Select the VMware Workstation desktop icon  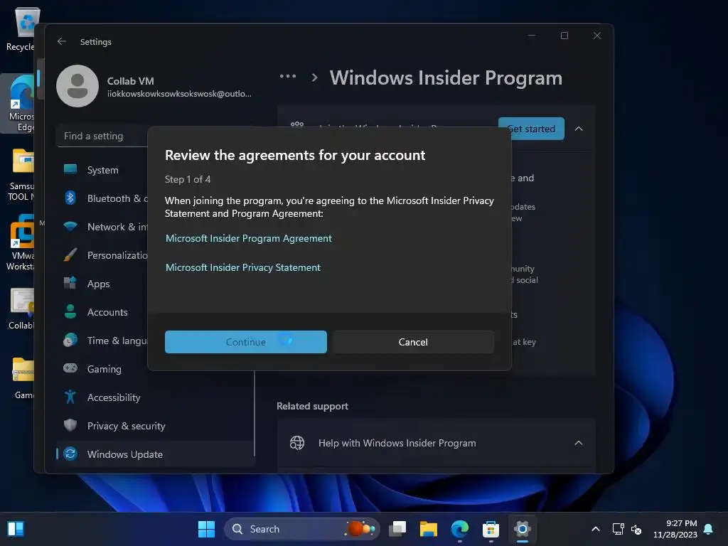pos(19,243)
